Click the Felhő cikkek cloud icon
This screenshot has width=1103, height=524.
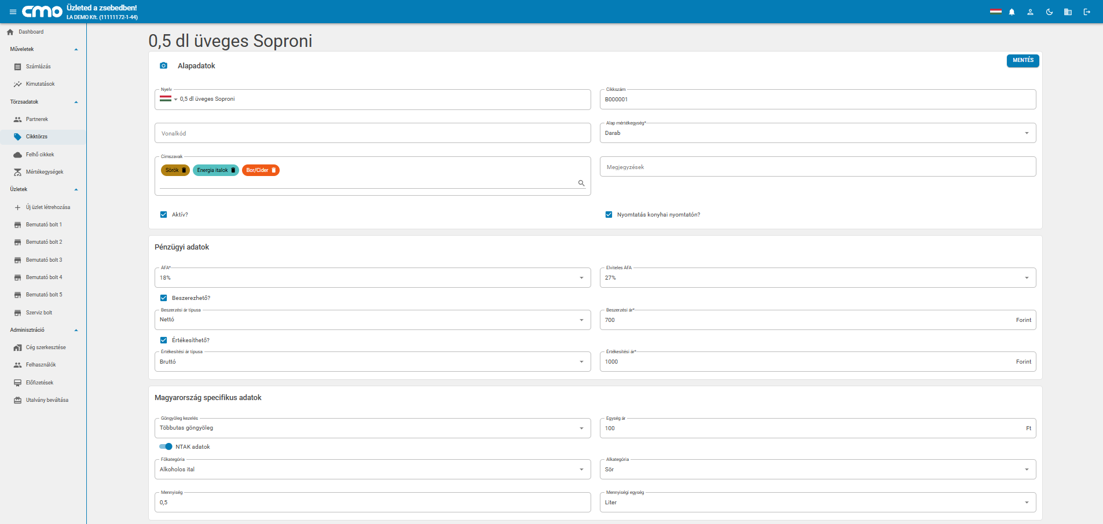[x=17, y=155]
